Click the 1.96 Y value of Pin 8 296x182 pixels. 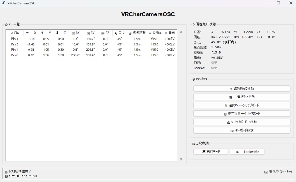(46, 55)
